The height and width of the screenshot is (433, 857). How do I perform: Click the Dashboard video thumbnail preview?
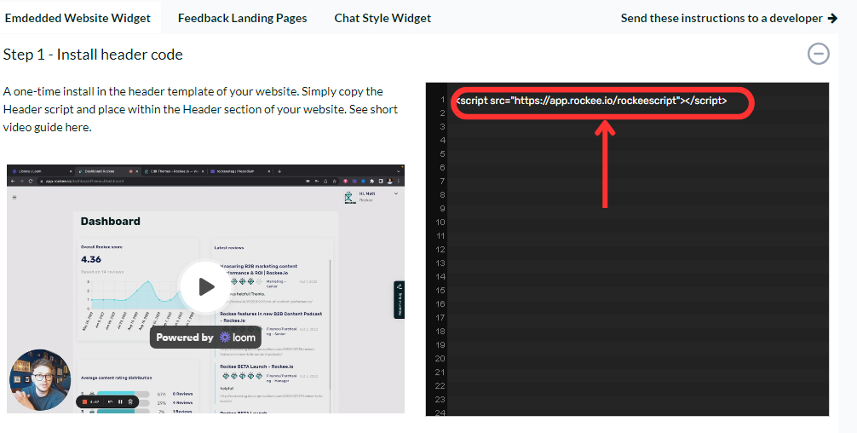click(x=205, y=289)
